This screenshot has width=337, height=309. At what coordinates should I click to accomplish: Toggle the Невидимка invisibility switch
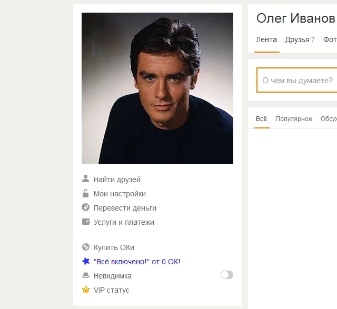pyautogui.click(x=227, y=275)
